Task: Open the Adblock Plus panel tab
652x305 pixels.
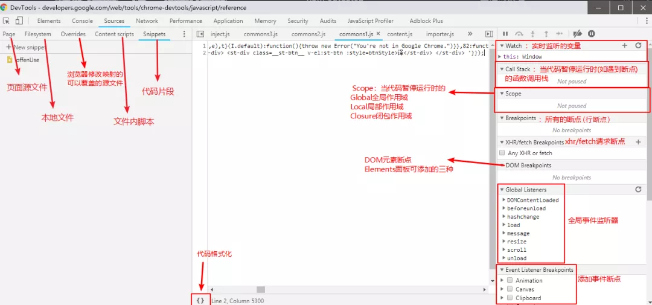Action: point(426,21)
